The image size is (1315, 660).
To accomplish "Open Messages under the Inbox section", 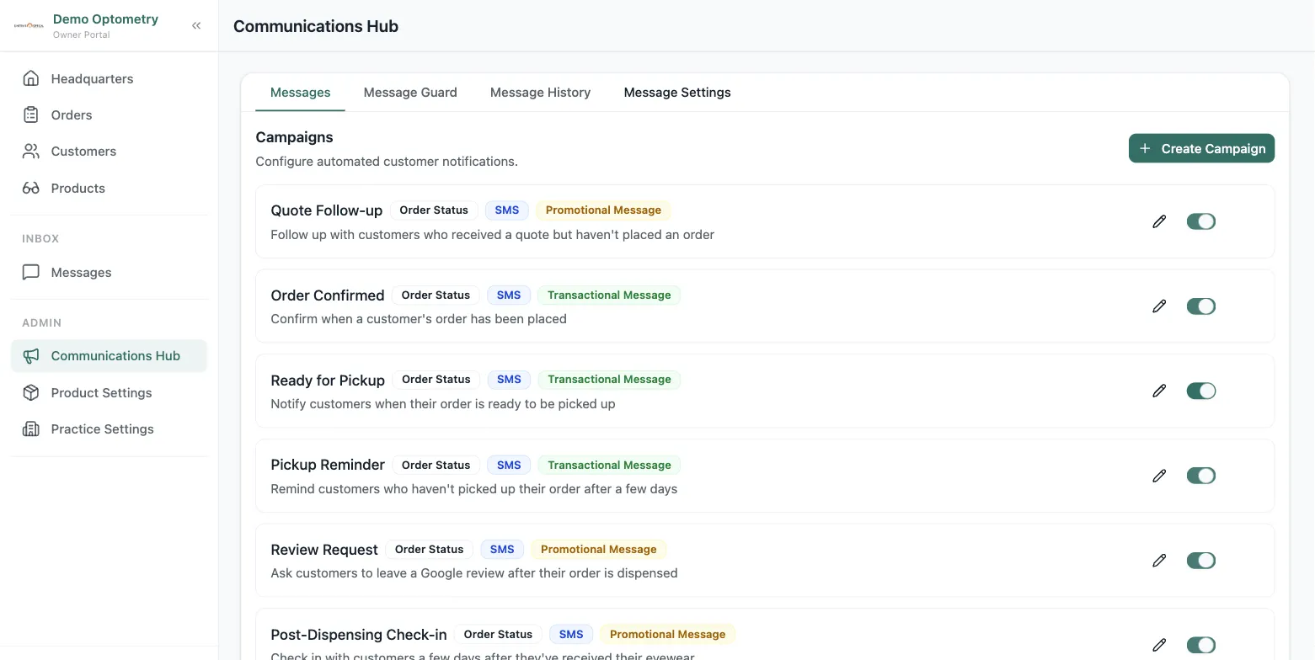I will (109, 272).
